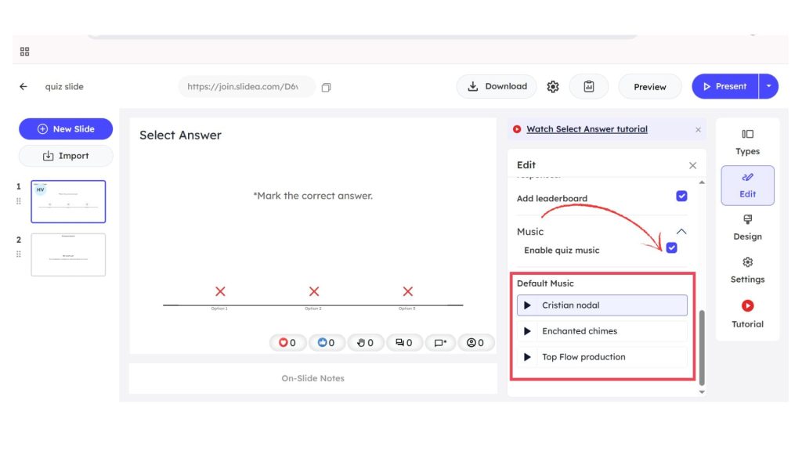
Task: Play the Cristian nodal track
Action: (526, 305)
